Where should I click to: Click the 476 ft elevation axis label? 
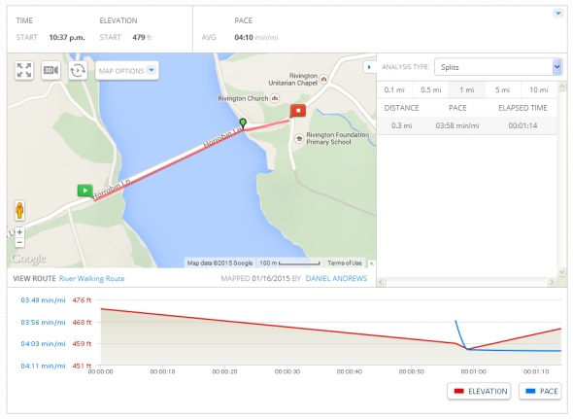pyautogui.click(x=82, y=300)
